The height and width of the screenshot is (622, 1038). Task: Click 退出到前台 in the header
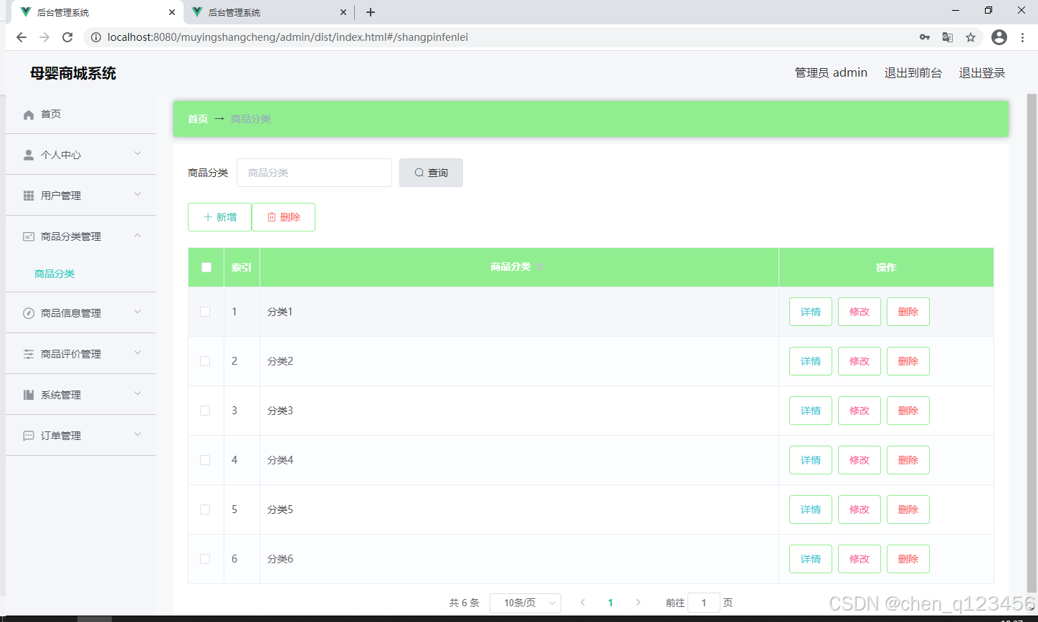(x=913, y=73)
